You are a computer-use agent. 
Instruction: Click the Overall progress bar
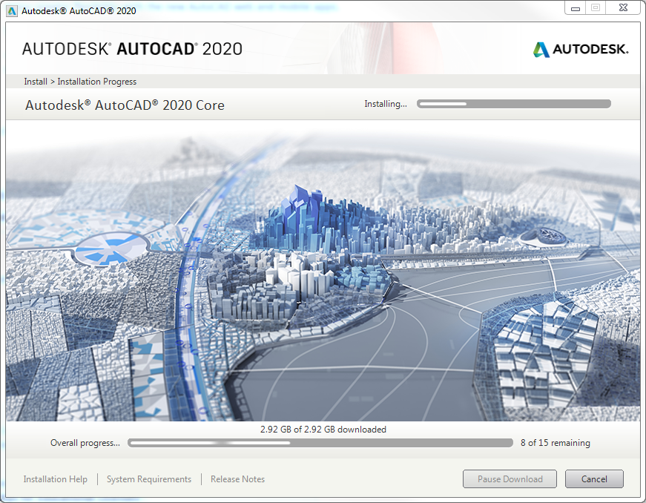coord(320,443)
